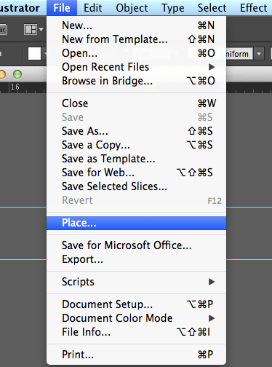Choose Save as Template...
This screenshot has width=272, height=367.
tap(136, 159)
